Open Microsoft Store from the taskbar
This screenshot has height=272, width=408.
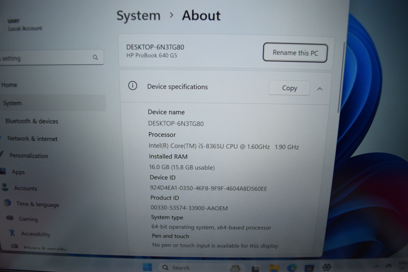[x=309, y=268]
